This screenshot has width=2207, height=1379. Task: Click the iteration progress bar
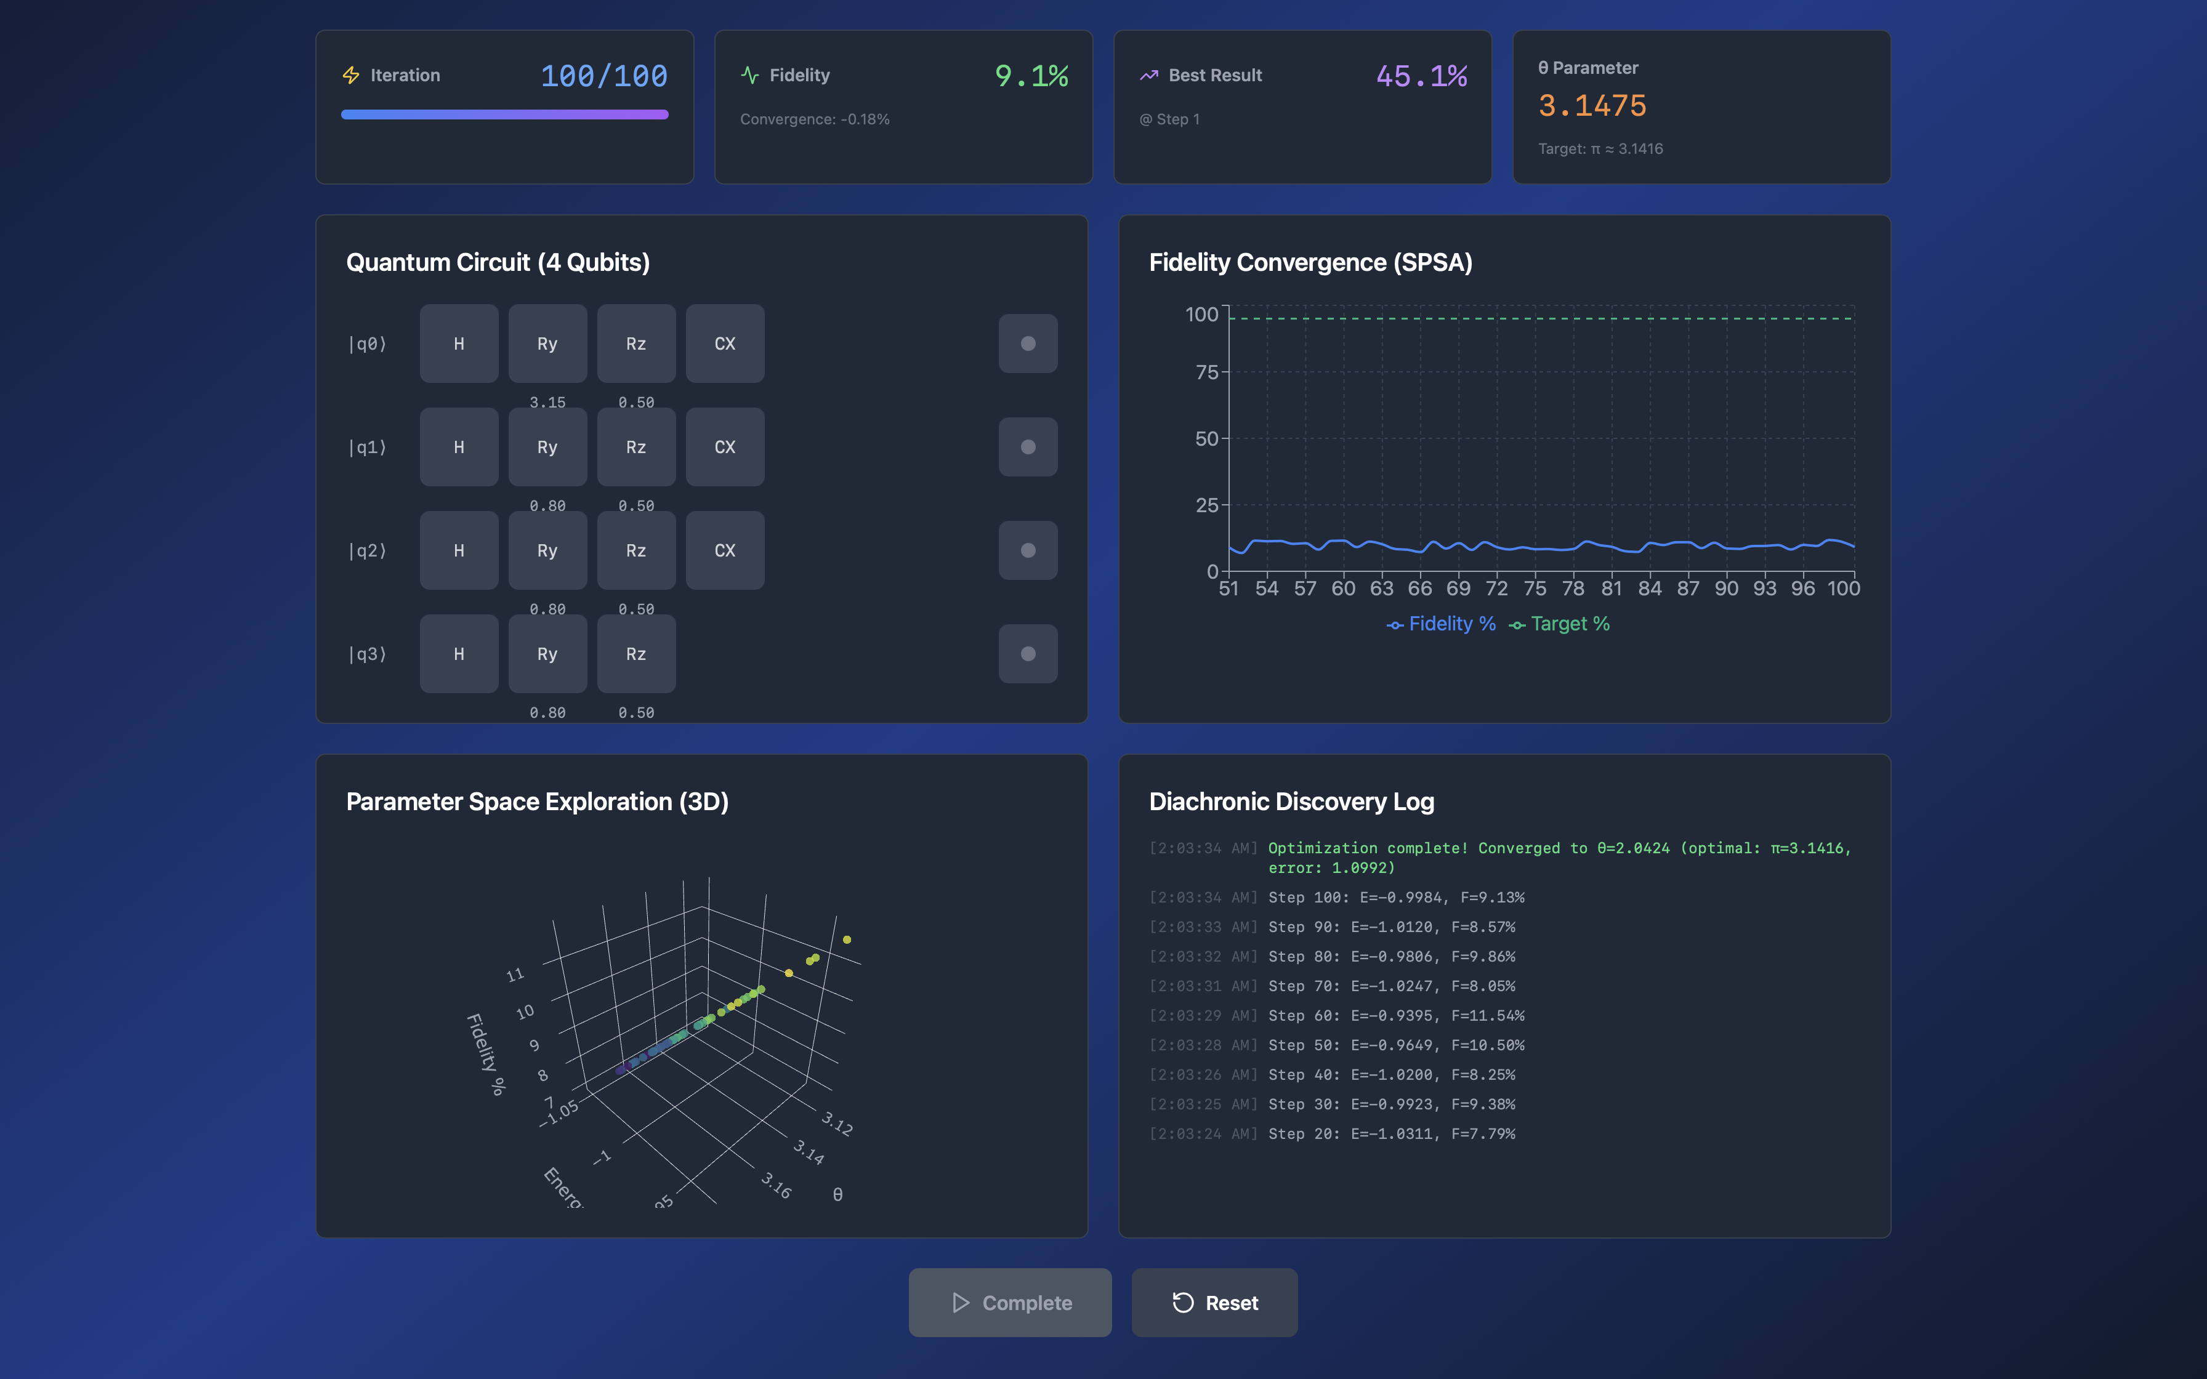[504, 115]
